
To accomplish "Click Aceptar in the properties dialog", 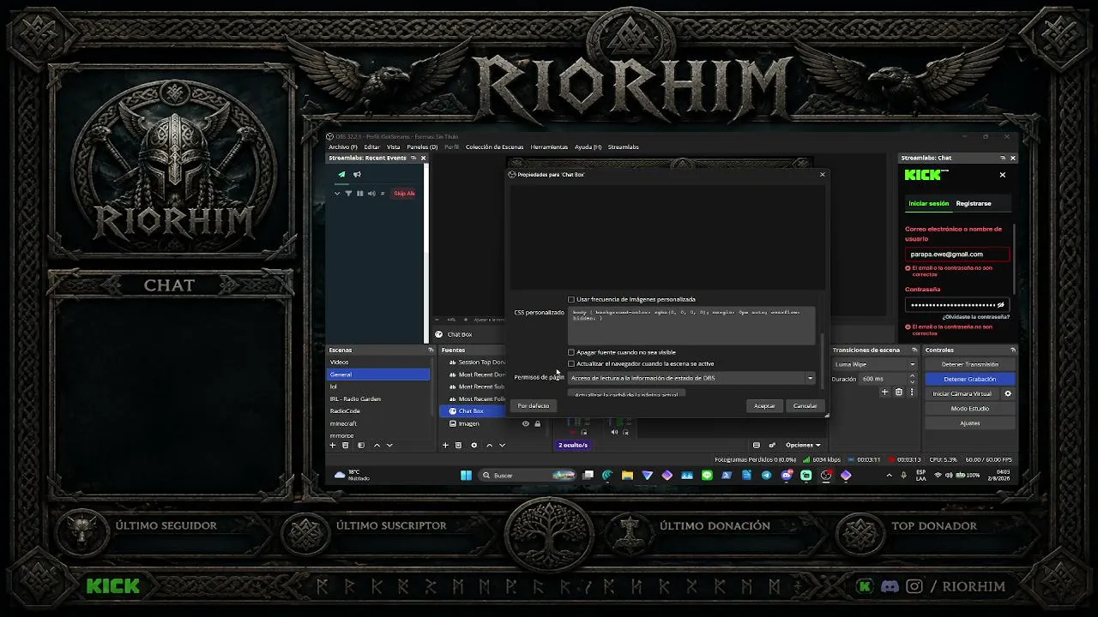I will [x=764, y=405].
